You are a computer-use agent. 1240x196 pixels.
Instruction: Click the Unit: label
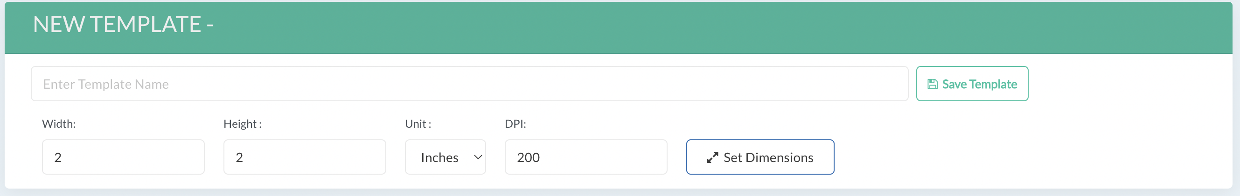(x=418, y=124)
